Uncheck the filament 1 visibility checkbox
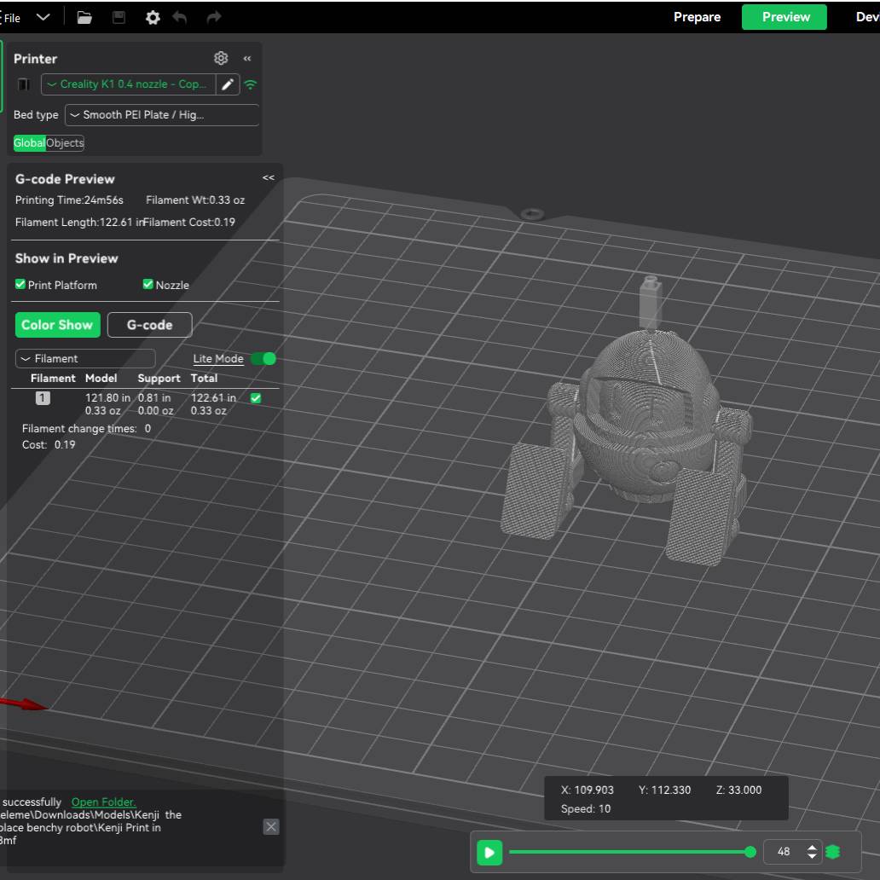 (x=256, y=398)
